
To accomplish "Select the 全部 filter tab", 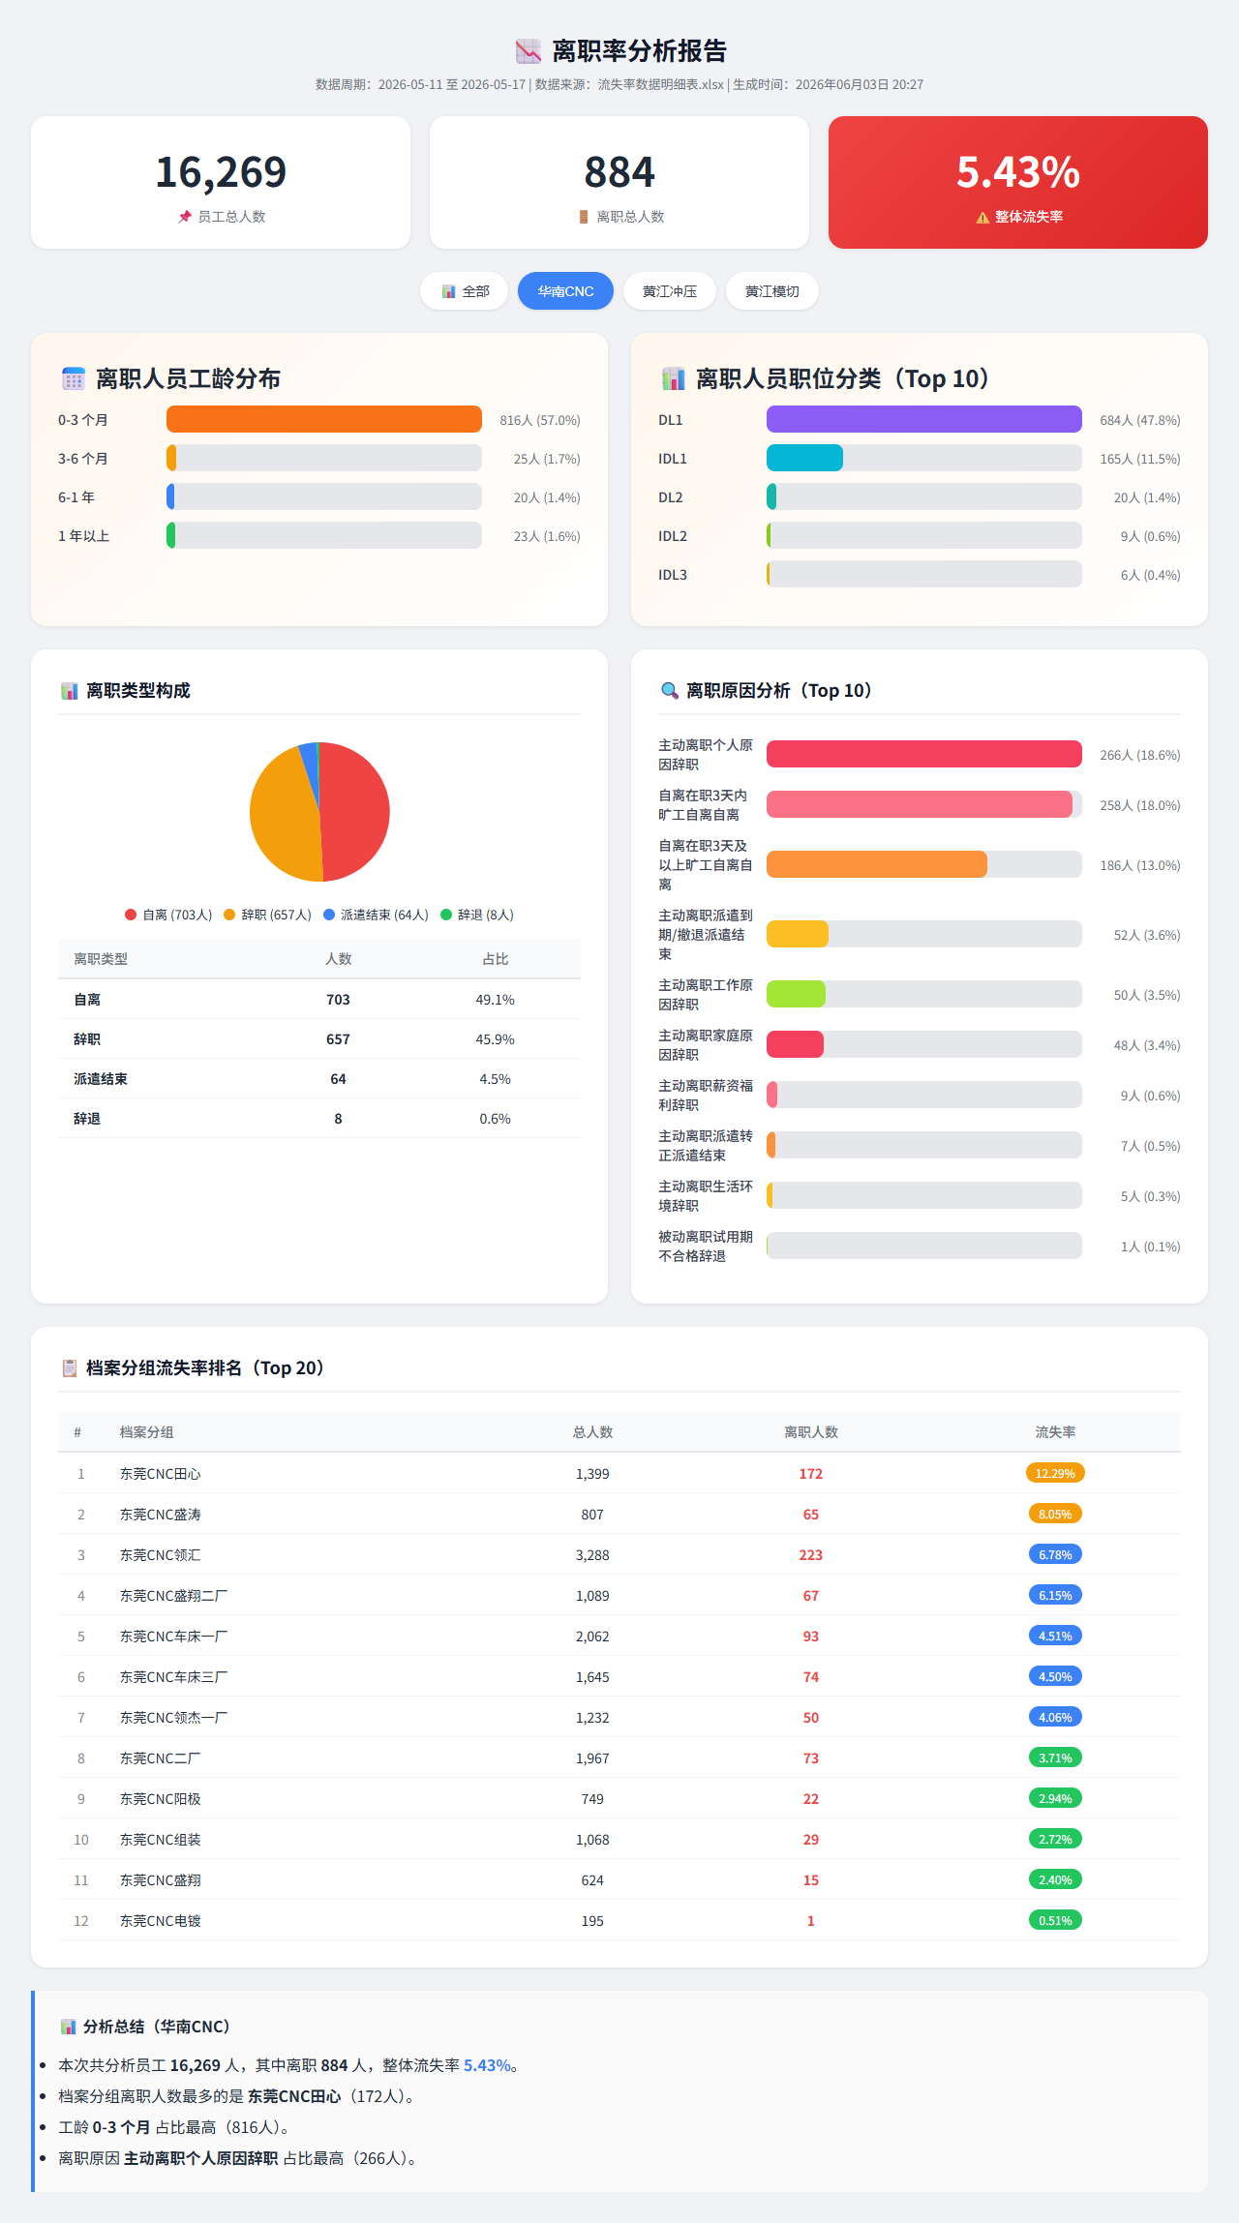I will pyautogui.click(x=464, y=291).
